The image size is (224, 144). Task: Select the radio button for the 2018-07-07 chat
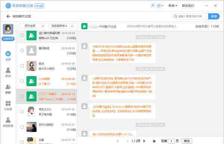[x=22, y=112]
